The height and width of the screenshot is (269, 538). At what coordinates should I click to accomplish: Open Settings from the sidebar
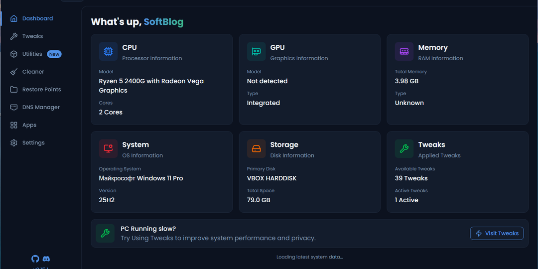33,143
